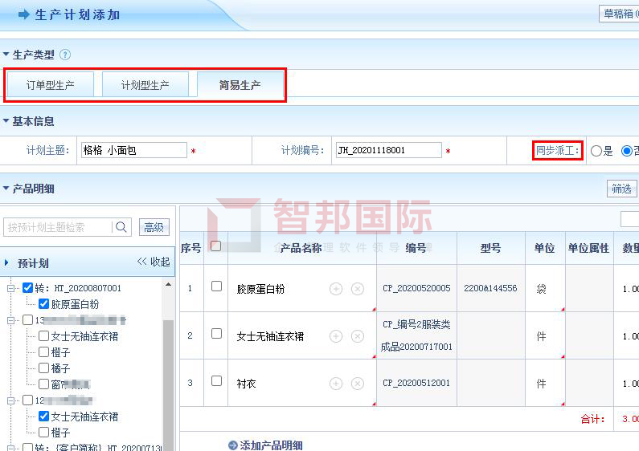Collapse the 基本信息 section triangle
This screenshot has width=639, height=451.
[x=6, y=121]
